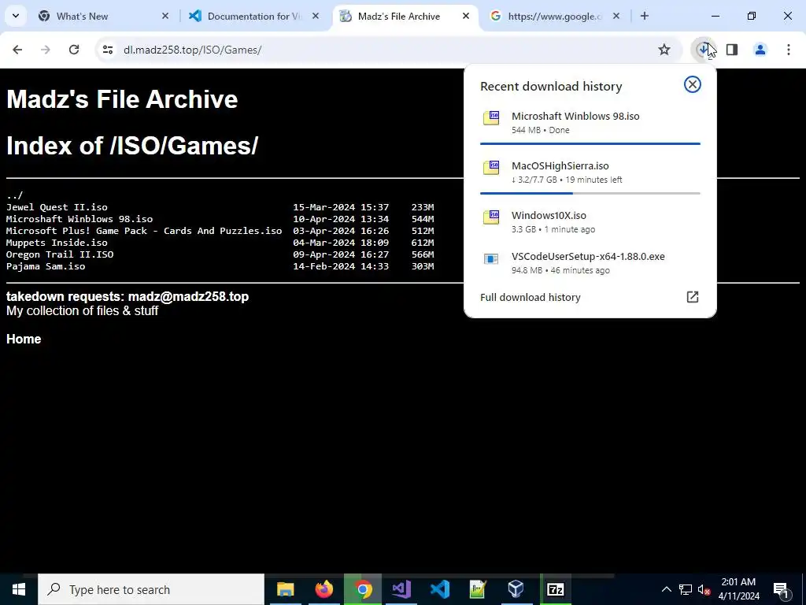Open Full download history
The width and height of the screenshot is (806, 605).
coord(530,297)
